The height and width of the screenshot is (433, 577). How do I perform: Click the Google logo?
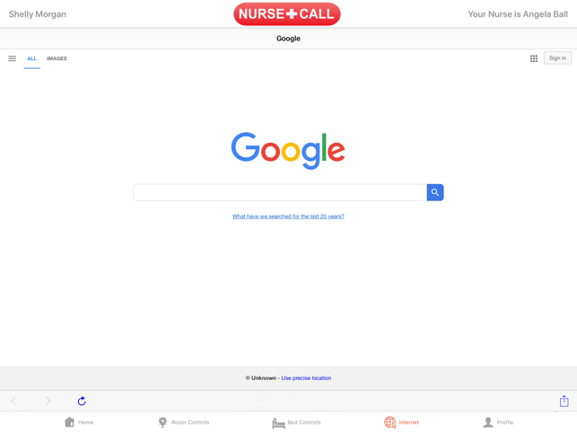click(x=288, y=150)
